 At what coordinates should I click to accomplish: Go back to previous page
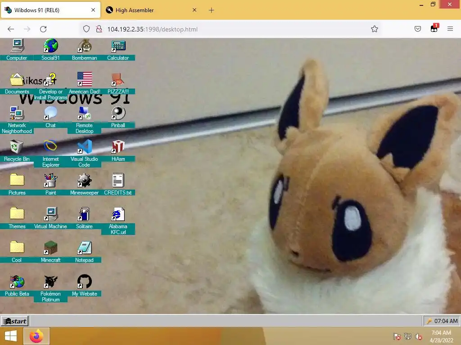click(11, 29)
